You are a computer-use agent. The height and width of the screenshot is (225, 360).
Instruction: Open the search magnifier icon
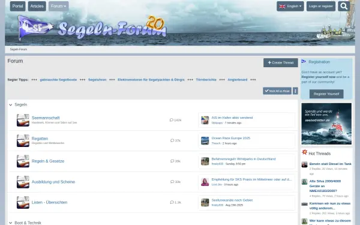pyautogui.click(x=344, y=6)
